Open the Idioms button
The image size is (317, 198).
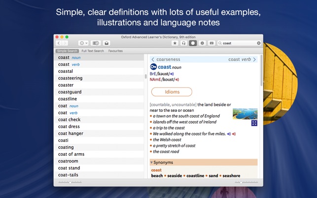coord(172,92)
